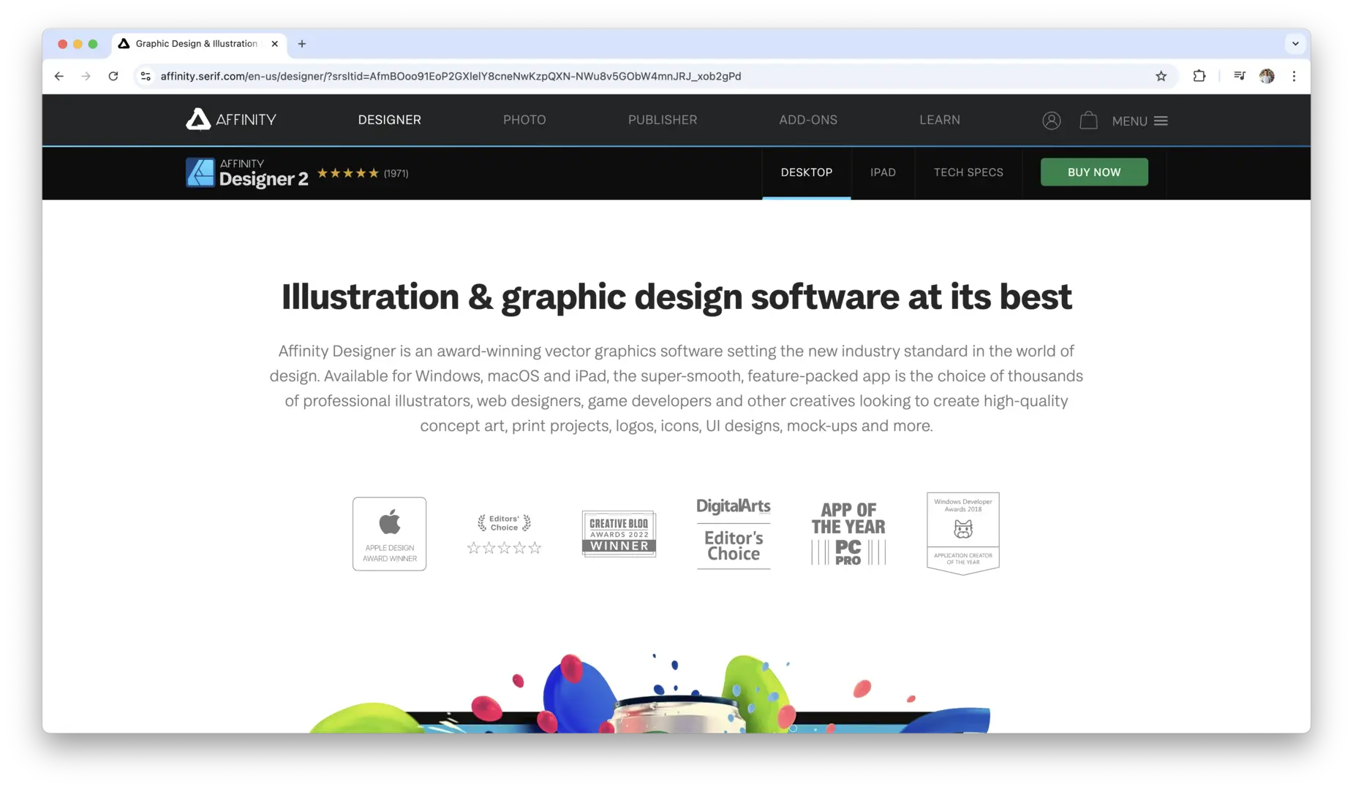The width and height of the screenshot is (1353, 789).
Task: Click the Editors' Choice five-star badge
Action: pyautogui.click(x=504, y=534)
